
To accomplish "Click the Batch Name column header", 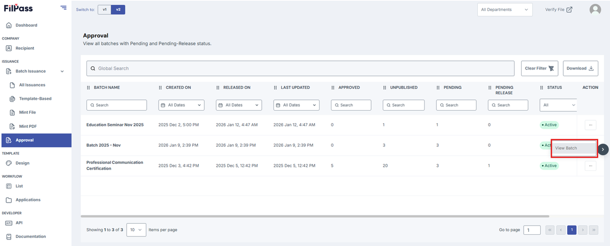I will pyautogui.click(x=107, y=88).
